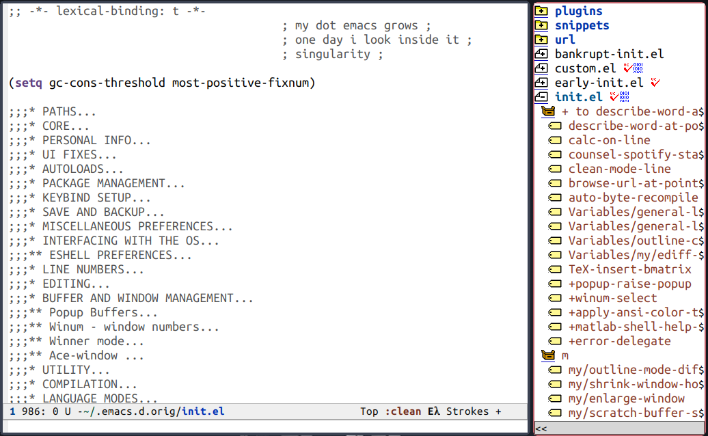Jump to TeX-insert-bmatrix definition

click(630, 269)
